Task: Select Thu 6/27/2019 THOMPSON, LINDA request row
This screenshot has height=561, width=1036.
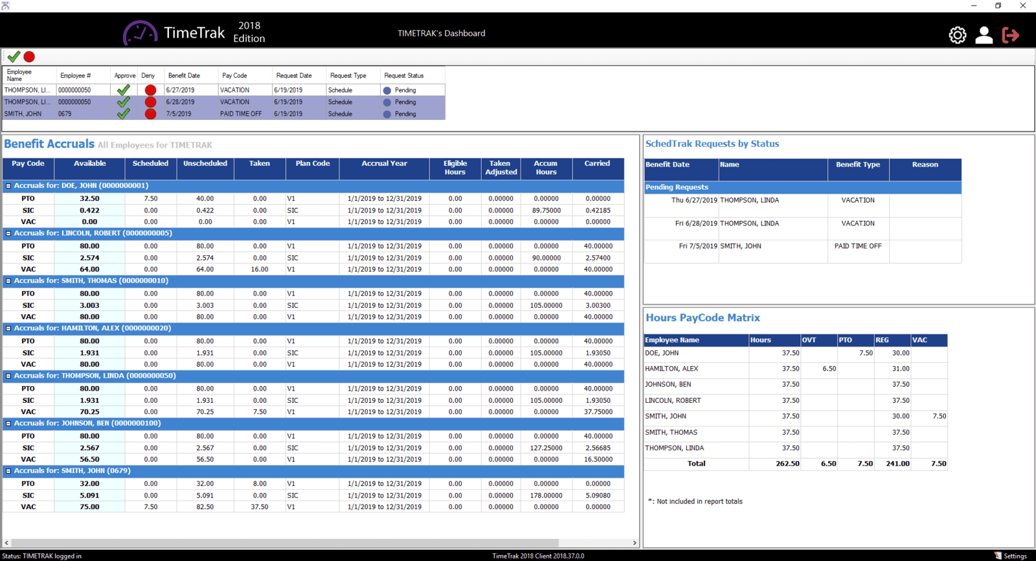Action: (803, 205)
